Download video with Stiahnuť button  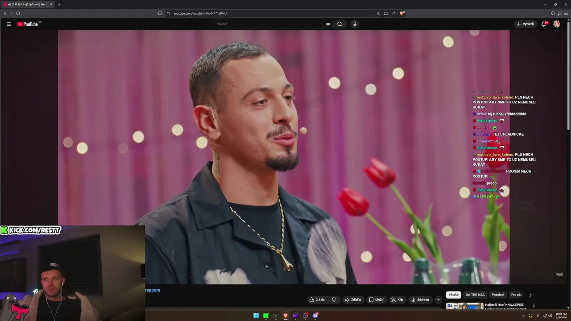pos(420,300)
